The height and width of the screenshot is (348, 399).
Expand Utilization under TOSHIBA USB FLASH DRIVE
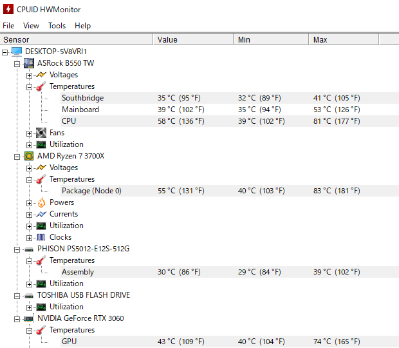coord(29,307)
